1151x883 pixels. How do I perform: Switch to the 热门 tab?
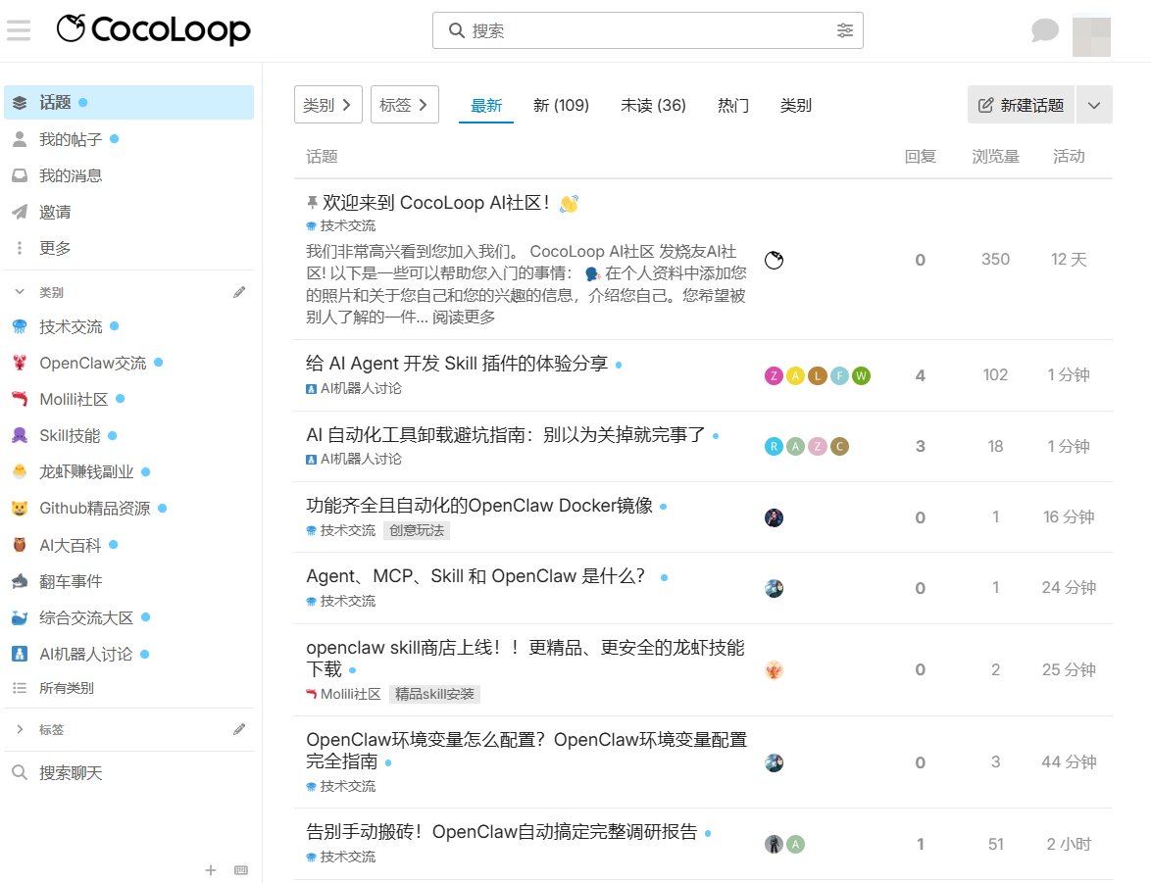pos(732,105)
